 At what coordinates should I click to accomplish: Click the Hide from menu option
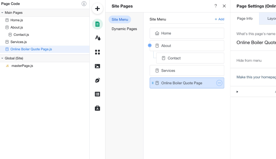click(249, 61)
